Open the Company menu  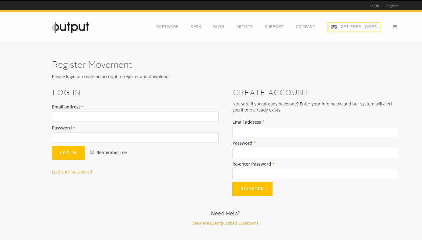(x=305, y=27)
